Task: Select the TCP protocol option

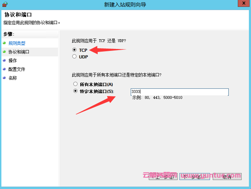Action: click(x=74, y=50)
